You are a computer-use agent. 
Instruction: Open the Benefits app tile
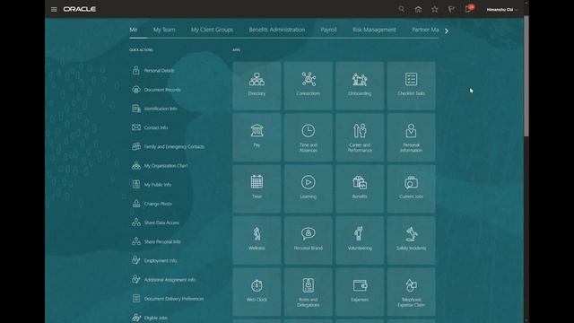pos(360,188)
